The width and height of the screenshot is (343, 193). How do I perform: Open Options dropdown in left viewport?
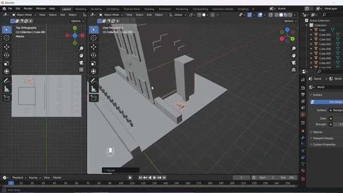[x=77, y=21]
